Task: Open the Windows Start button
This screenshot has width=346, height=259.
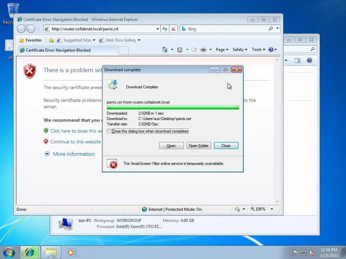Action: (x=9, y=252)
